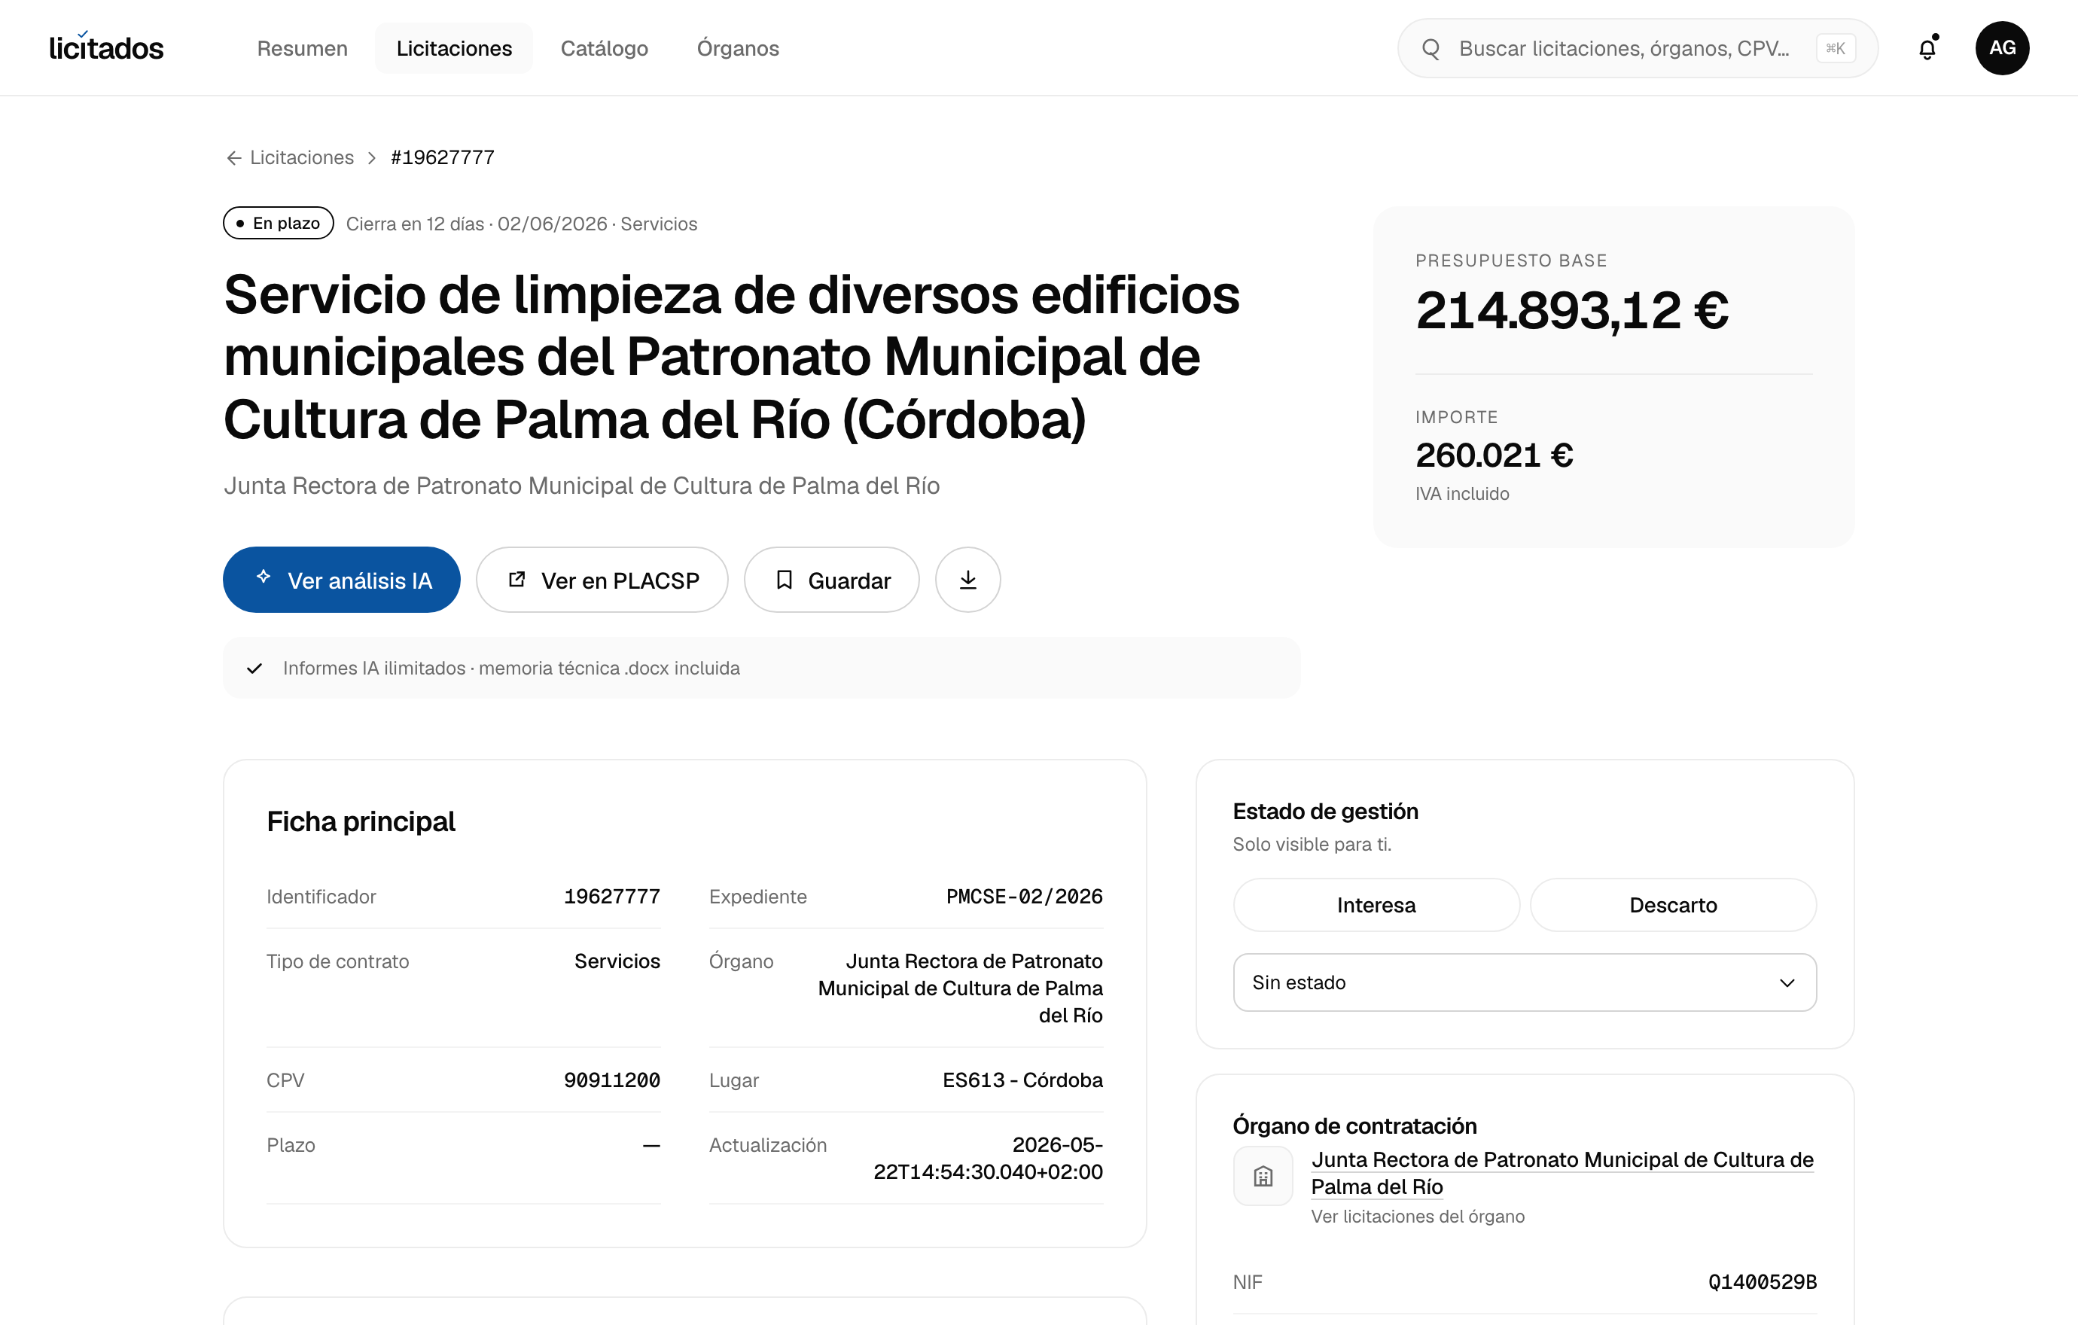Click the Junta Rectora subtitle under title
2078x1325 pixels.
582,486
